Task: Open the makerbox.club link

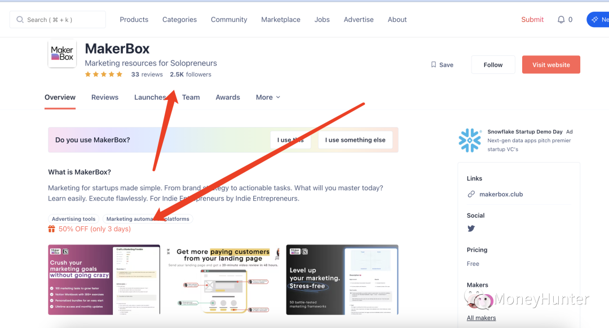Action: tap(501, 194)
